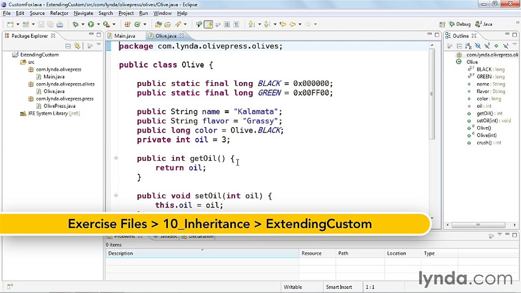Toggle Block Selection Mode in the toolbar
The width and height of the screenshot is (521, 293).
(x=226, y=24)
